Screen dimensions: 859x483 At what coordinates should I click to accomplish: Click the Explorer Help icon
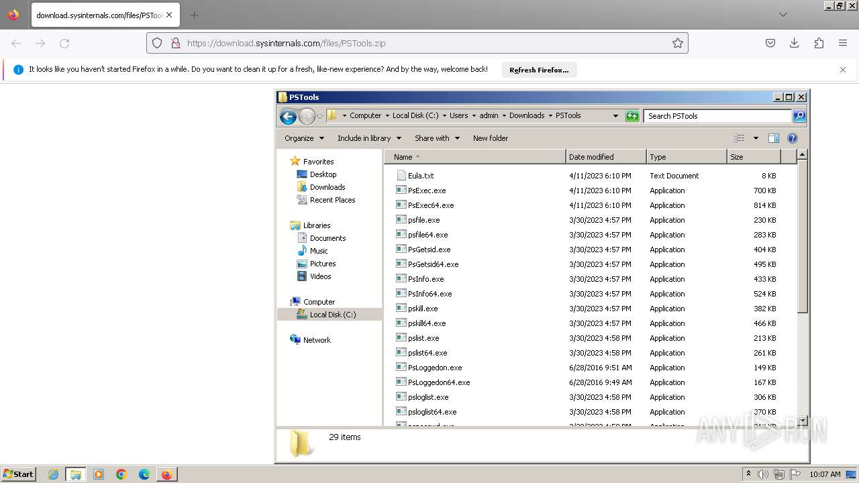pos(793,138)
